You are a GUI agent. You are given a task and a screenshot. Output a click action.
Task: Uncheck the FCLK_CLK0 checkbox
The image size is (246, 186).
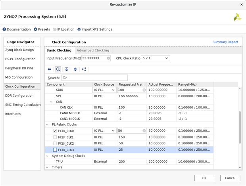point(55,130)
